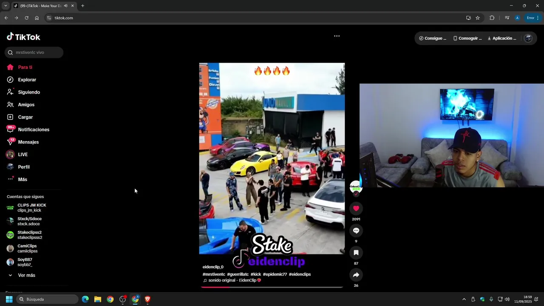The width and height of the screenshot is (544, 306).
Task: Click the playing TikTok video
Action: (x=272, y=159)
